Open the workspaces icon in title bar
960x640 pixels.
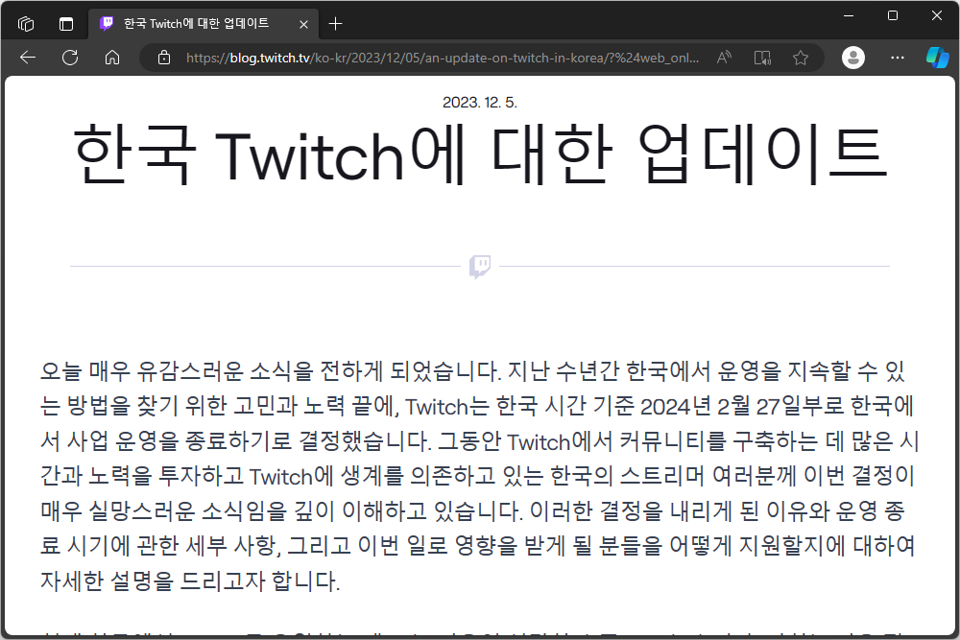[26, 24]
